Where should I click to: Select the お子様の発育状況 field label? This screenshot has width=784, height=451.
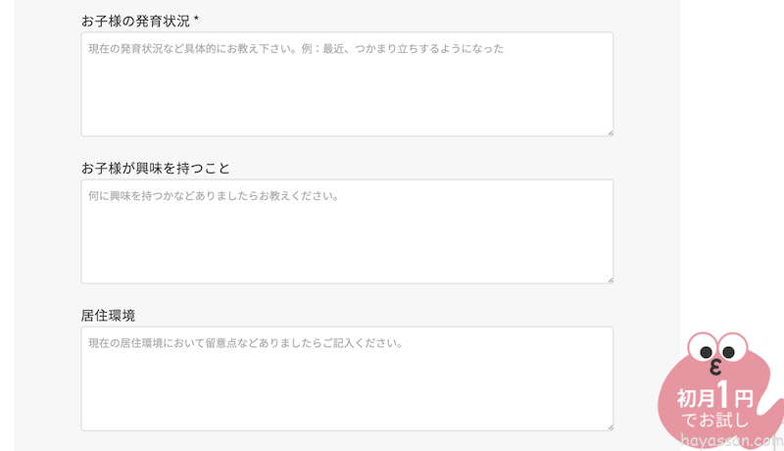click(x=135, y=21)
